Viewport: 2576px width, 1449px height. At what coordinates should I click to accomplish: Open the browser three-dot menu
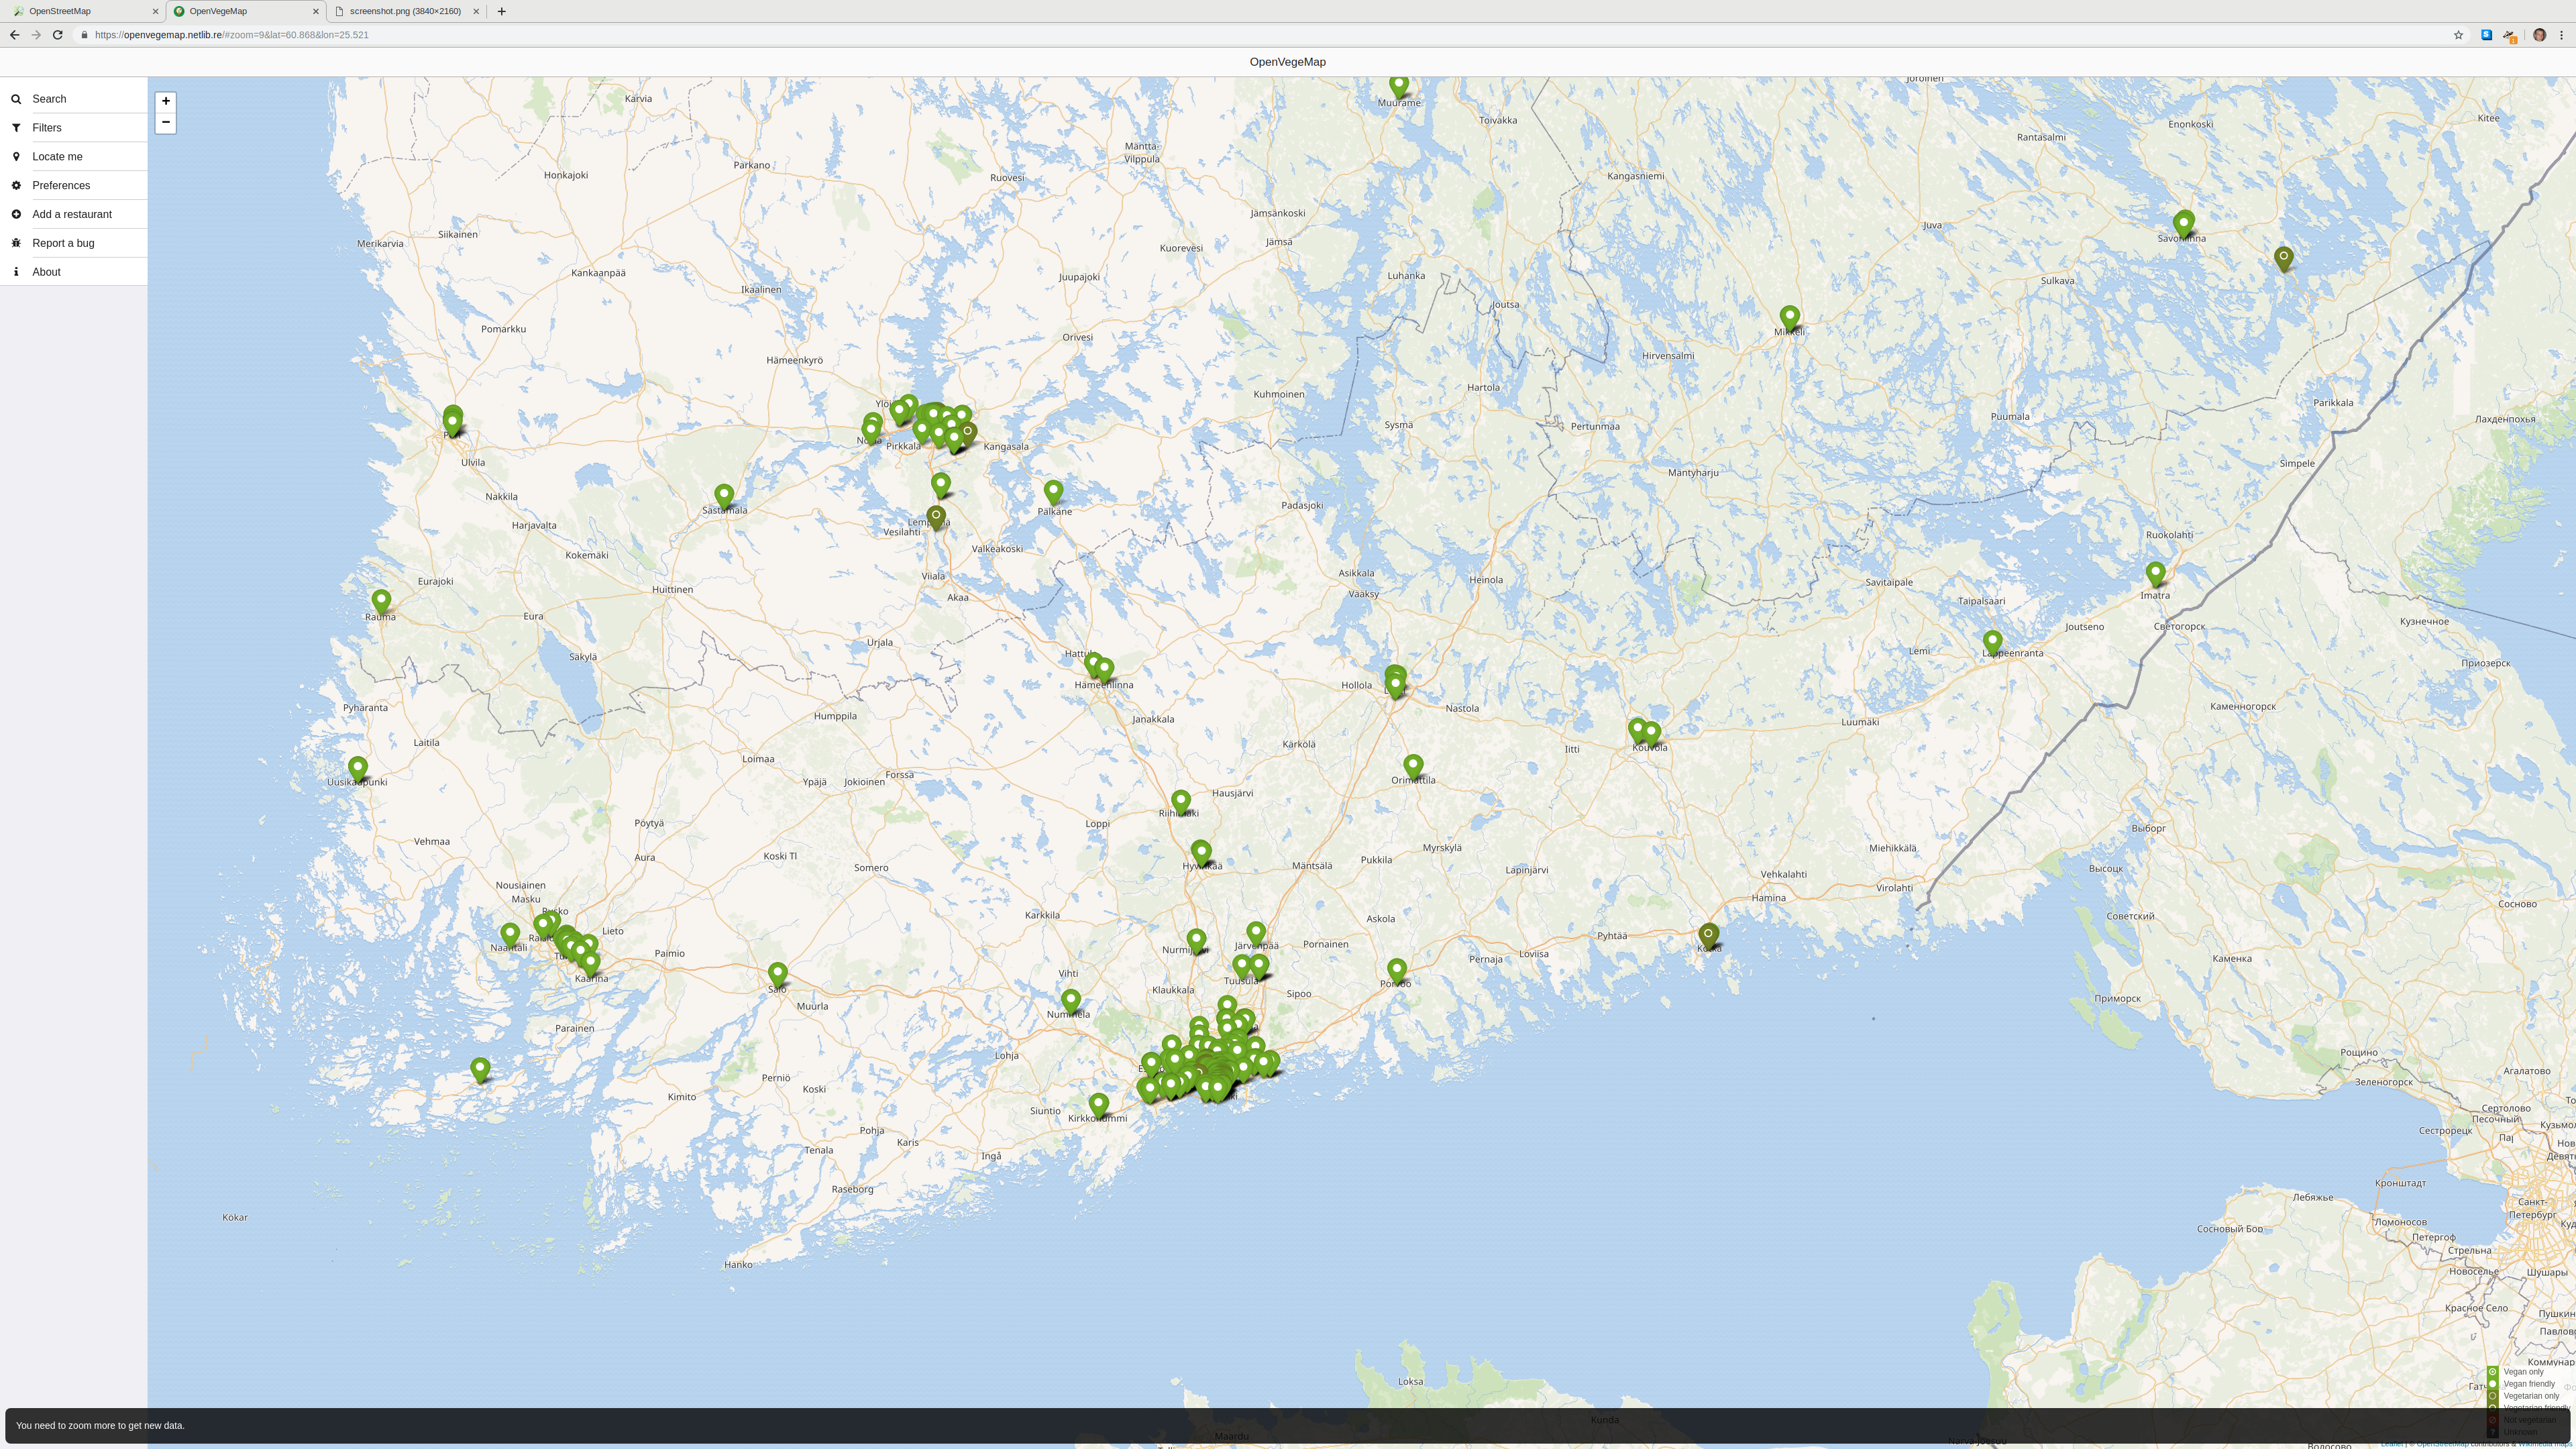click(x=2561, y=35)
